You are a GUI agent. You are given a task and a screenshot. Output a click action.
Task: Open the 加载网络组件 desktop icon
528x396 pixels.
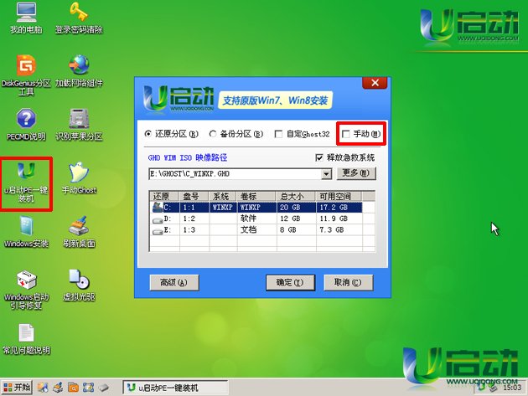pyautogui.click(x=79, y=65)
